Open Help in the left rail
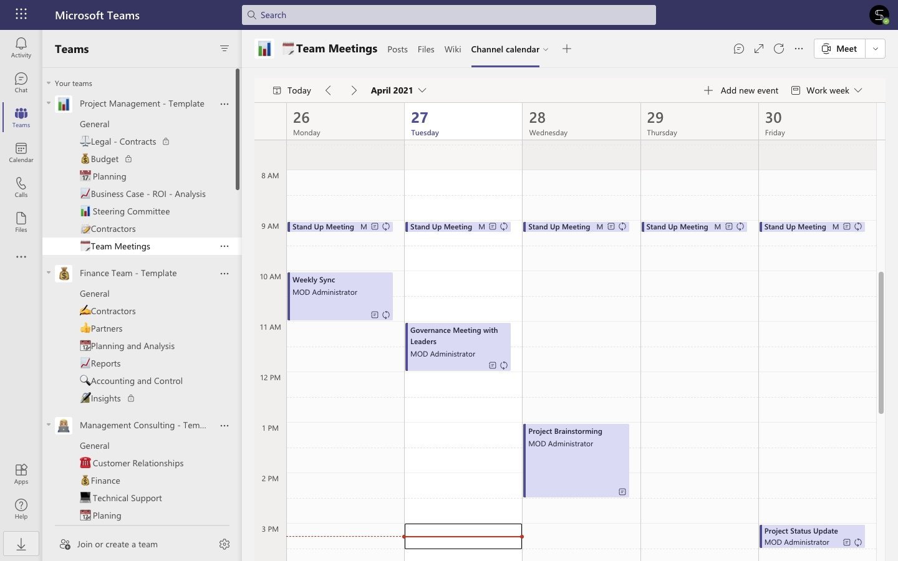Viewport: 898px width, 561px height. point(21,509)
